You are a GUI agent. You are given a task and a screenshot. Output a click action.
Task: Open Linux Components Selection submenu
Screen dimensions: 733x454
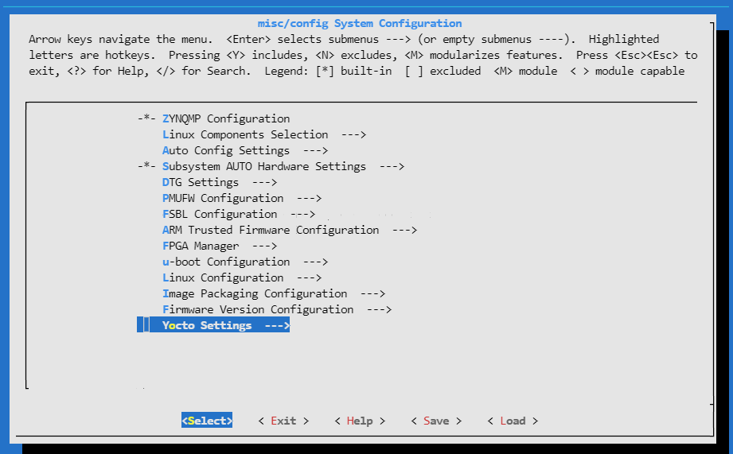[264, 134]
